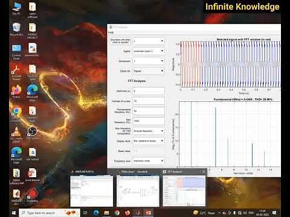Select the Simulink model window preview thumbnail
Image resolution: width=290 pixels, height=217 pixels.
tap(138, 190)
